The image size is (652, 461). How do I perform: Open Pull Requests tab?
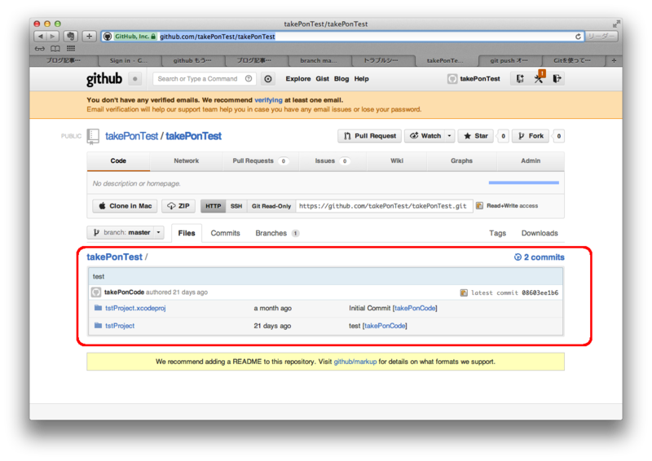click(260, 161)
